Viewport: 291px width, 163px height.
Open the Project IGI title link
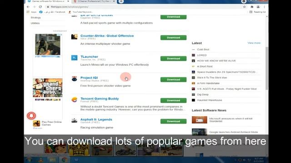(89, 78)
